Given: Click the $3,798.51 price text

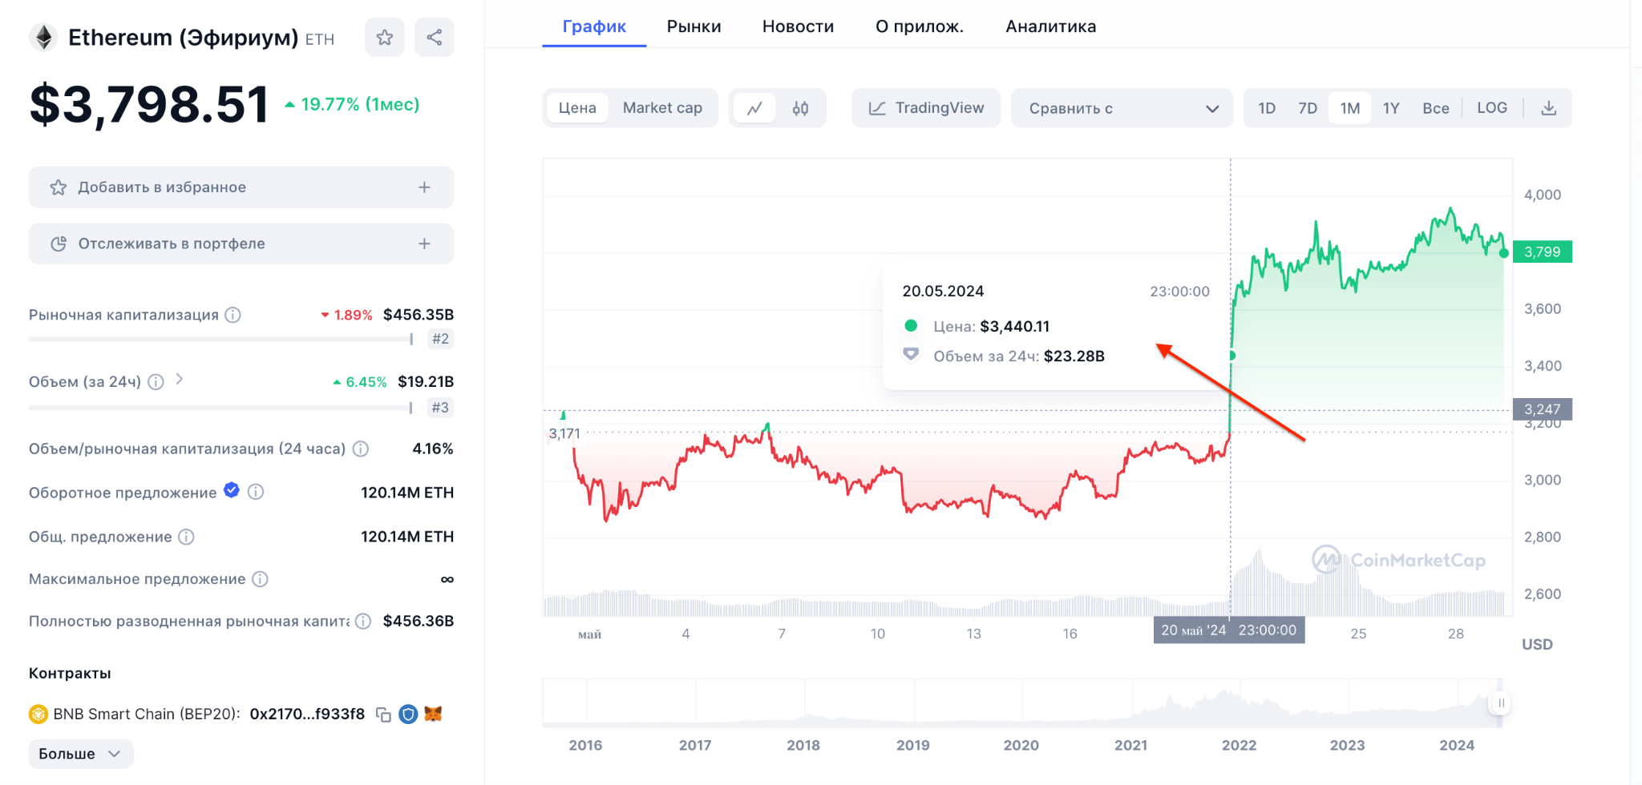Looking at the screenshot, I should click(x=149, y=104).
